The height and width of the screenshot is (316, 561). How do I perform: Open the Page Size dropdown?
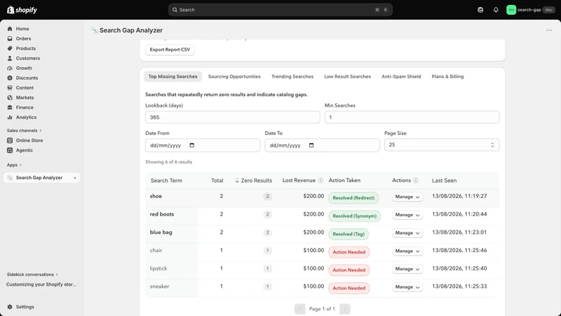click(442, 145)
